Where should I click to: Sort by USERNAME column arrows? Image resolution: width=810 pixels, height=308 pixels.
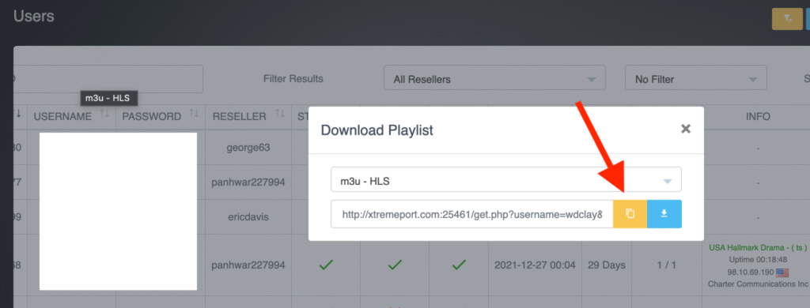104,113
